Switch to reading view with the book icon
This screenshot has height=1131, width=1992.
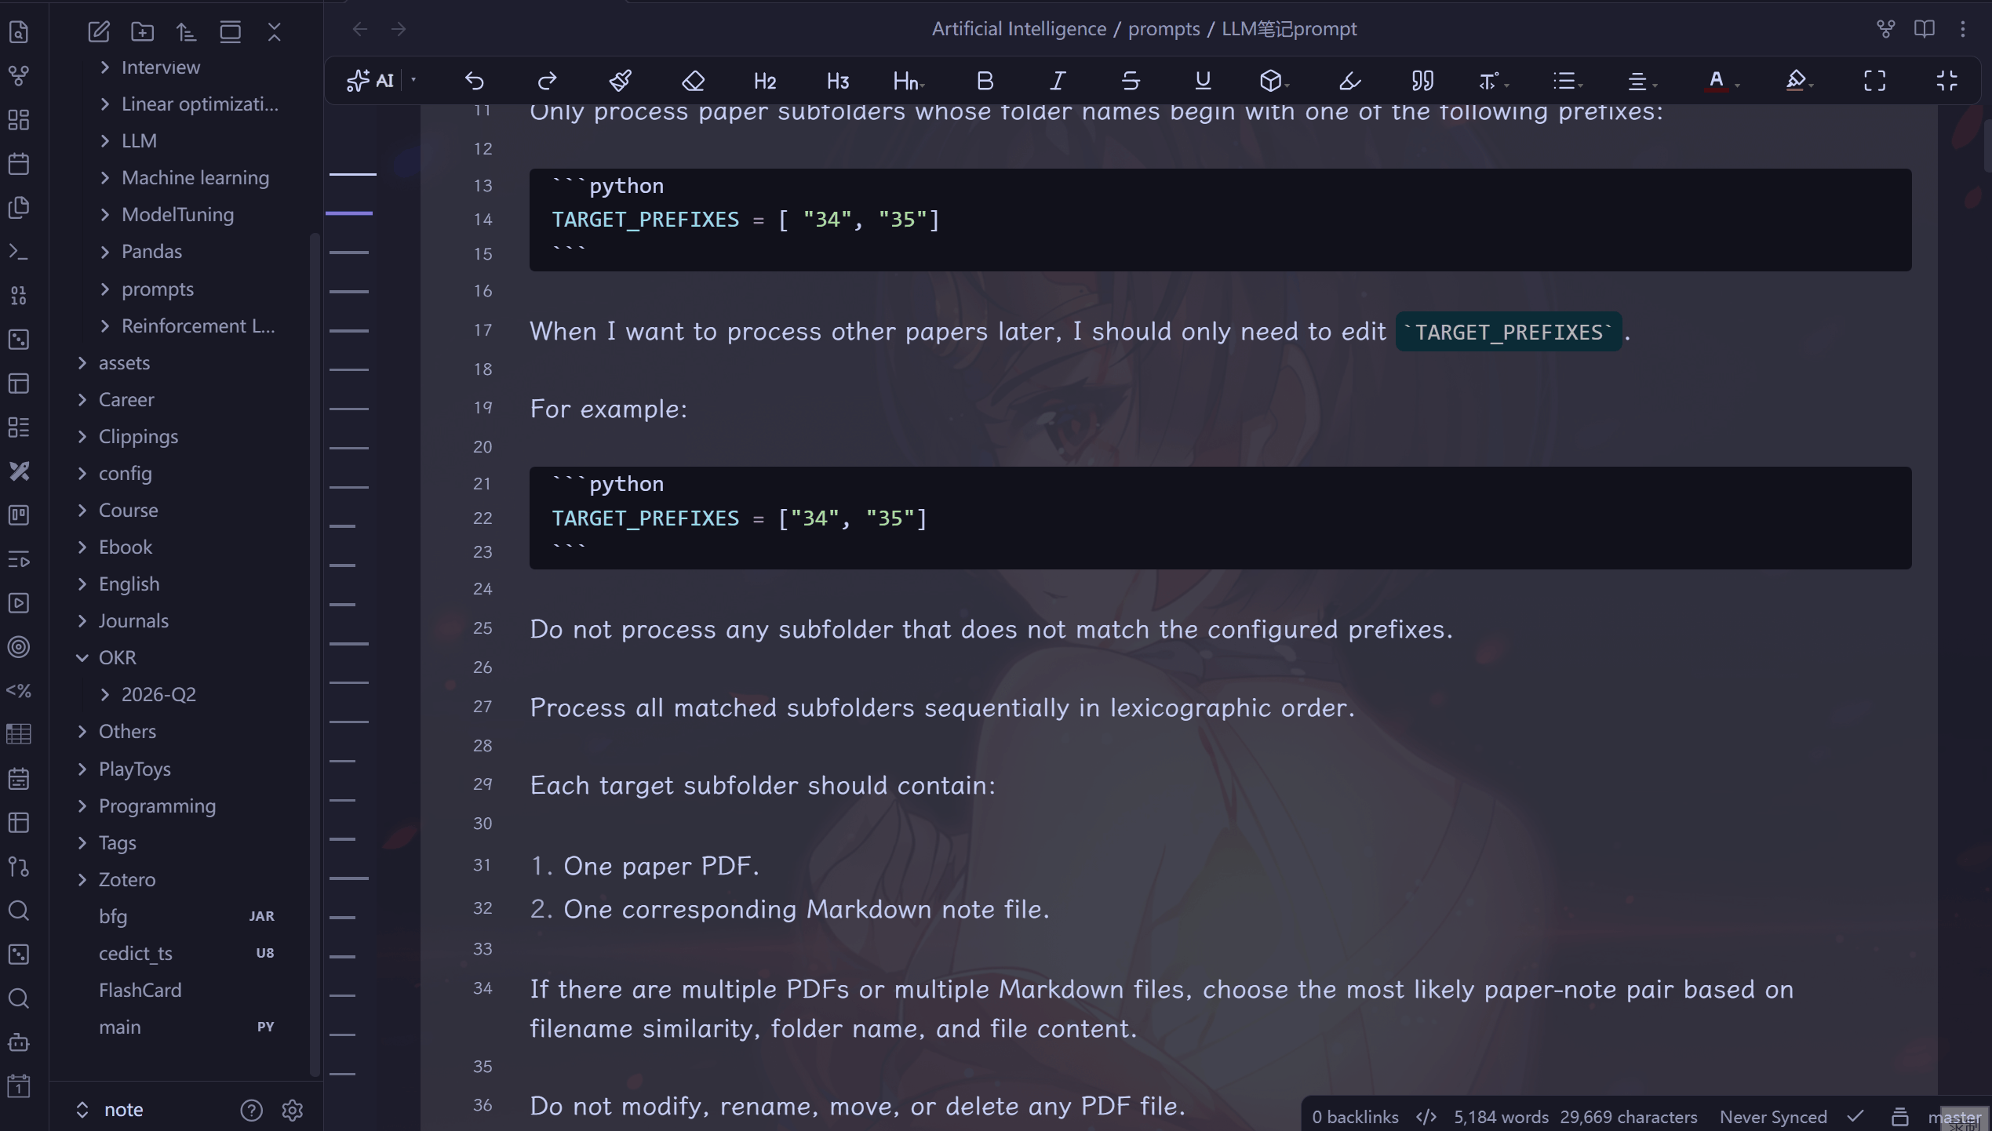click(x=1925, y=29)
